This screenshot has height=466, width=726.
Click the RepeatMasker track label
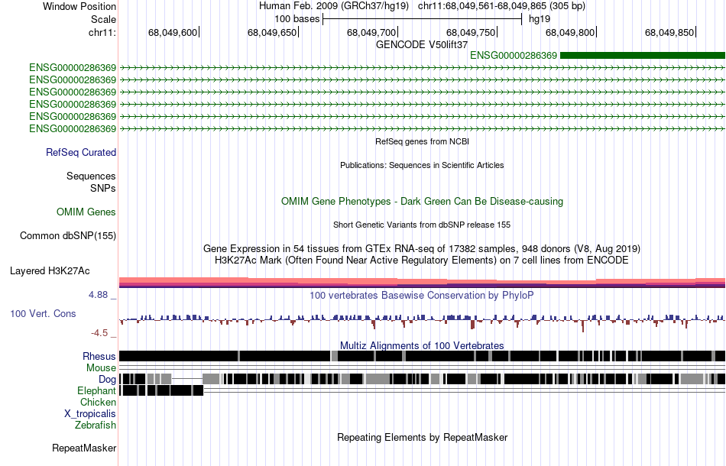click(x=84, y=448)
